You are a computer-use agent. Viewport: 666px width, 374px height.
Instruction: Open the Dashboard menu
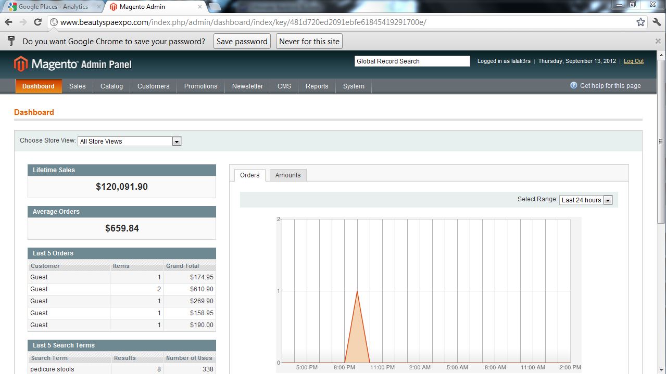pos(39,86)
